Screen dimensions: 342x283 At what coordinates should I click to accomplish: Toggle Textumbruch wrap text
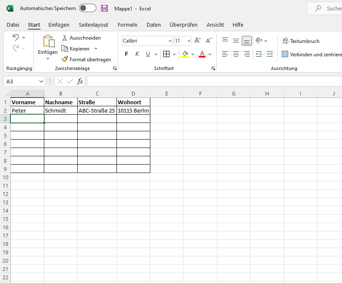click(x=301, y=41)
